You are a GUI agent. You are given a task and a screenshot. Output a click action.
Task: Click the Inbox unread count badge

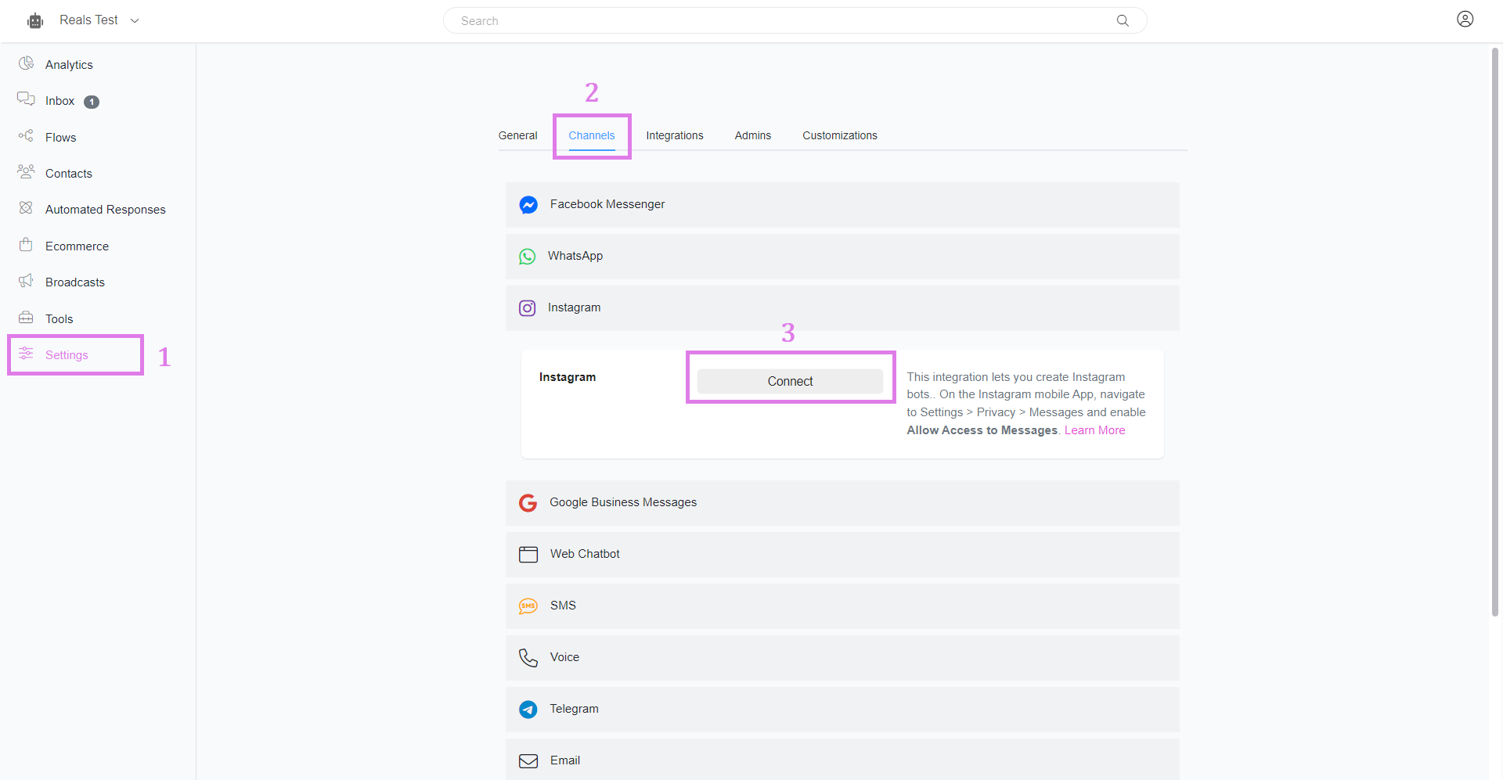point(92,102)
